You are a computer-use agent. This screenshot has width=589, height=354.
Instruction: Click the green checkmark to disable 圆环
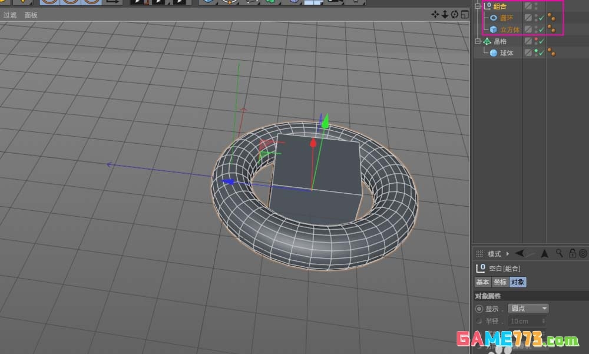click(x=540, y=18)
